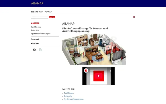Open the Support sidebar section
This screenshot has height=104, width=166.
tap(35, 39)
